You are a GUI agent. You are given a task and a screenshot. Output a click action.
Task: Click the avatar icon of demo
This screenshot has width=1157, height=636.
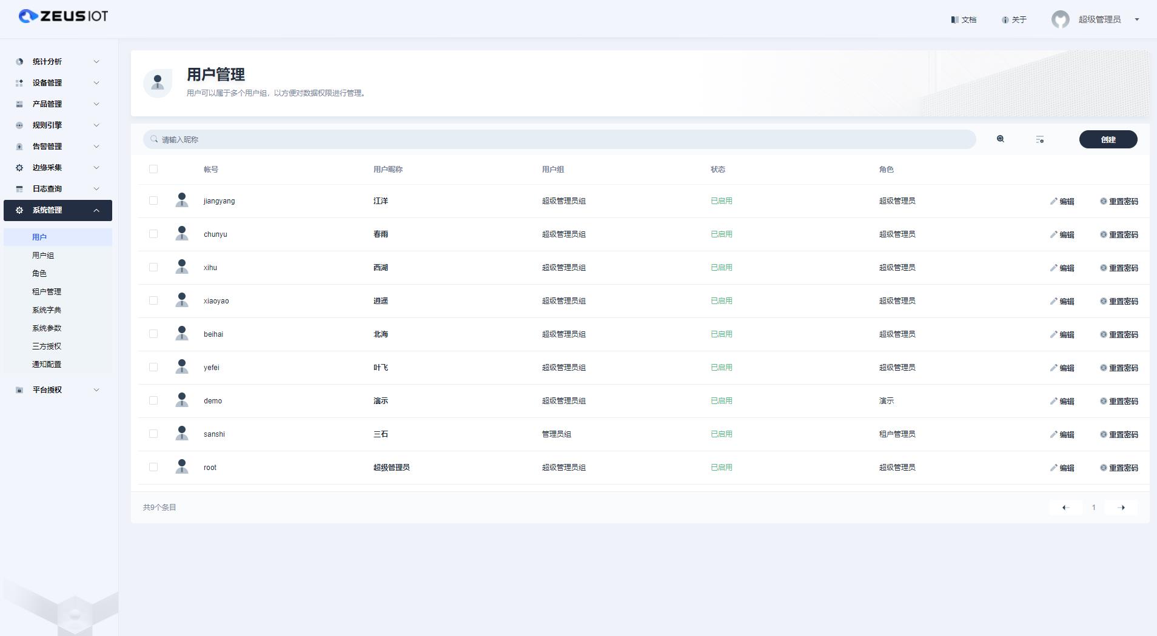coord(181,400)
